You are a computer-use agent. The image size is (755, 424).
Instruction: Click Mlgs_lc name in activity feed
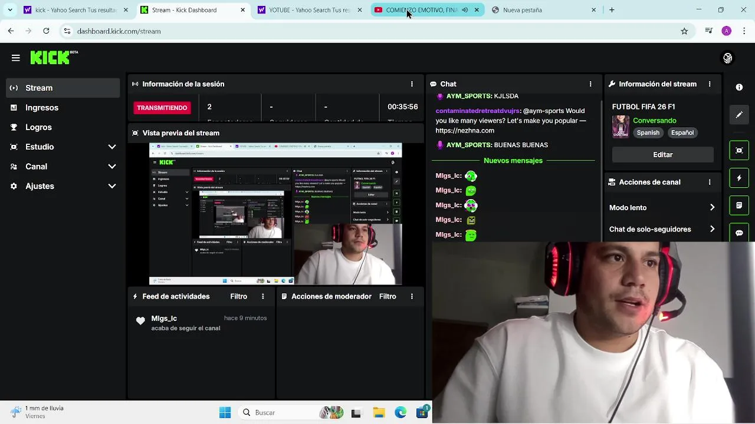coord(164,319)
